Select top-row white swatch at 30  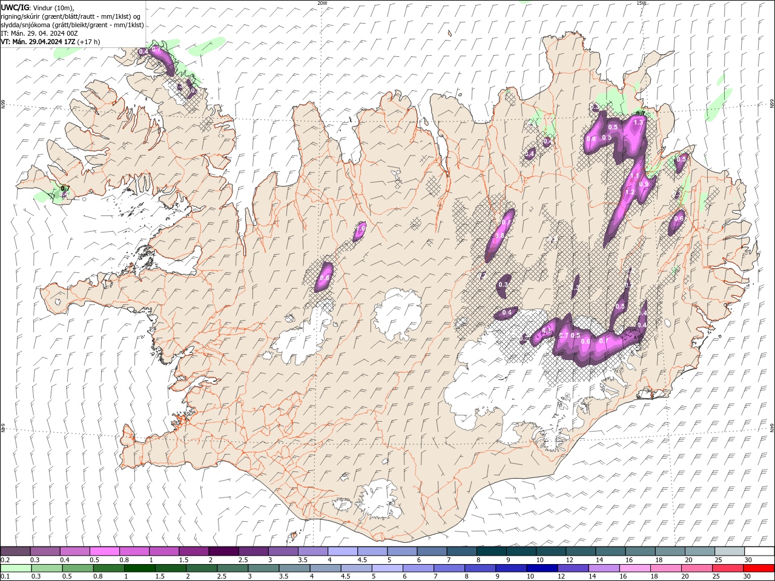[x=759, y=551]
